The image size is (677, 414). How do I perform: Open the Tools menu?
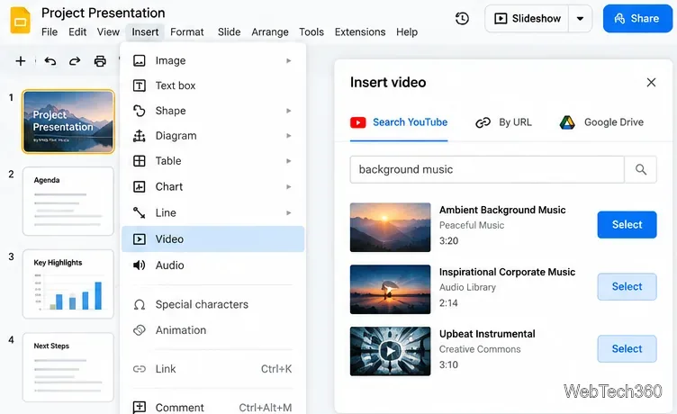(x=311, y=31)
